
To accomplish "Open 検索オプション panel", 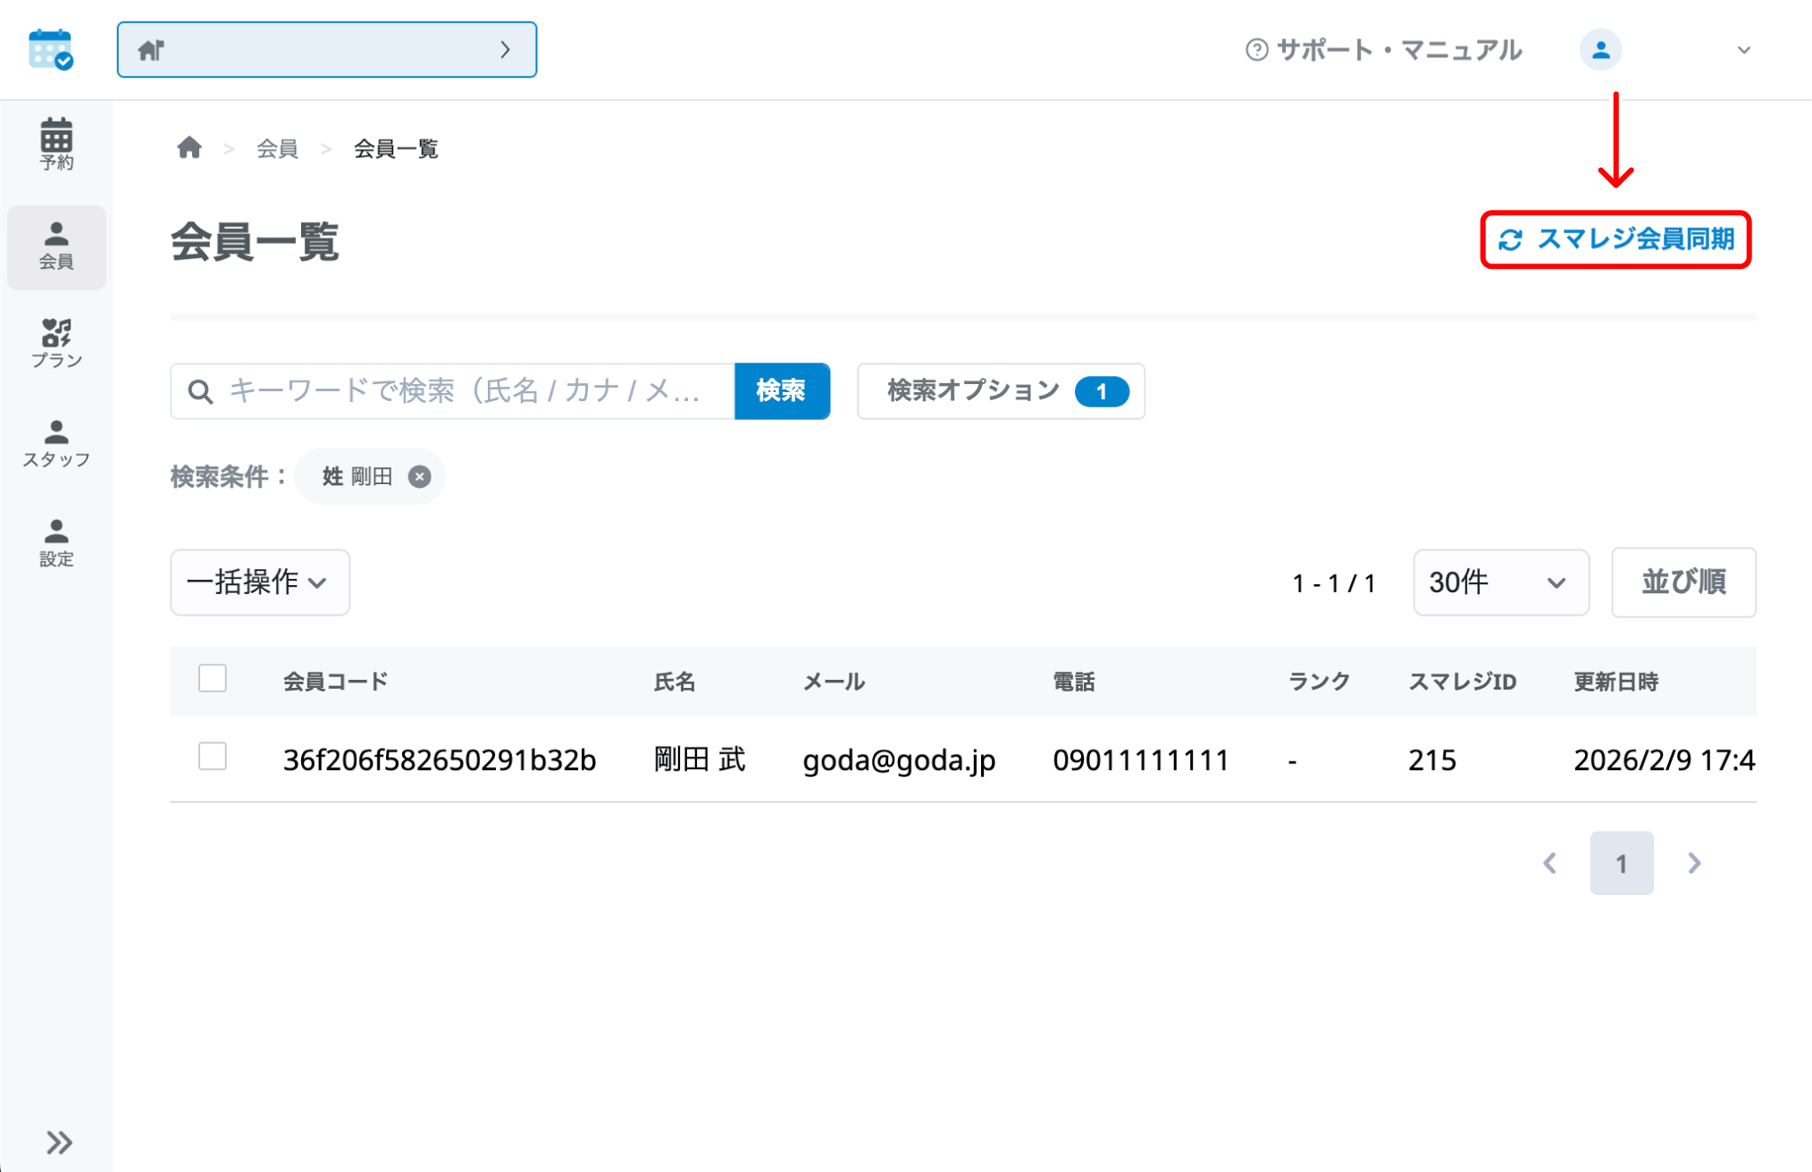I will (x=1001, y=390).
